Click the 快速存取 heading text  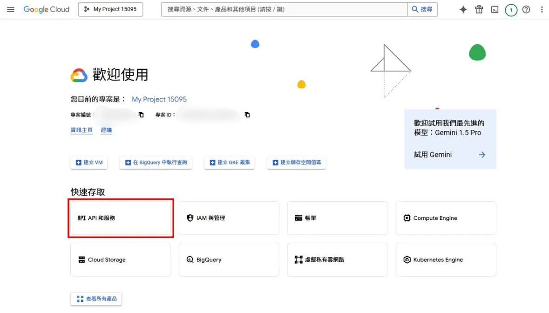[x=88, y=192]
